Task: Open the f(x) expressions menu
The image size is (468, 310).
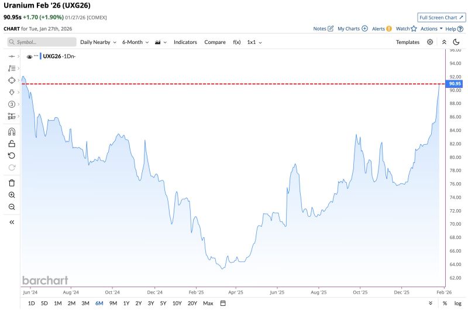Action: coord(237,42)
